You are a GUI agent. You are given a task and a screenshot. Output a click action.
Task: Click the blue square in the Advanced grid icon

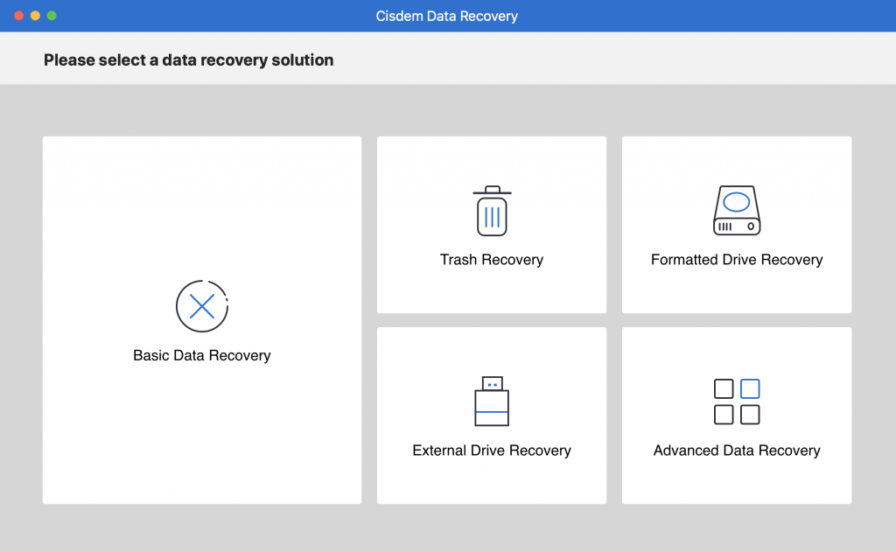pos(750,388)
